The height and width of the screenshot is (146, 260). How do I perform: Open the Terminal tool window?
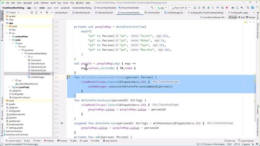coord(62,141)
